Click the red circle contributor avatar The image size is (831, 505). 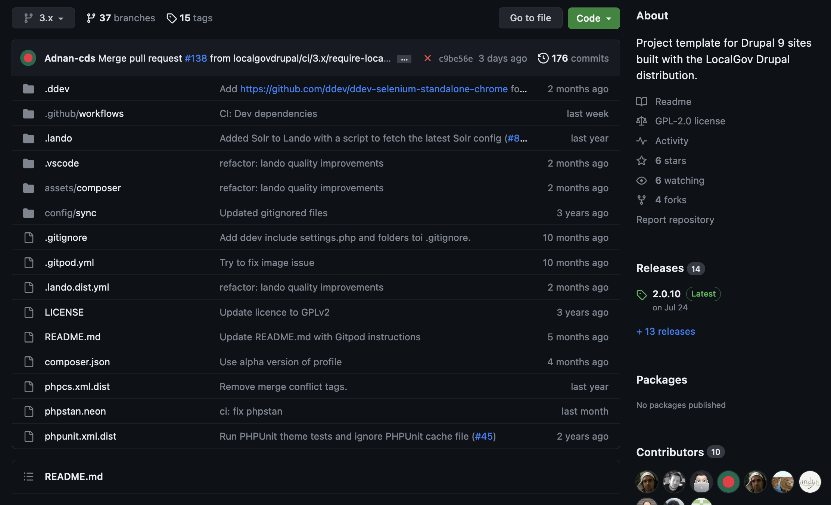point(728,482)
